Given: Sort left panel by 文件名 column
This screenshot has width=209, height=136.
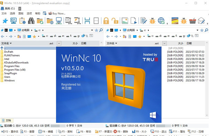Looking at the screenshot, I should tap(6, 43).
